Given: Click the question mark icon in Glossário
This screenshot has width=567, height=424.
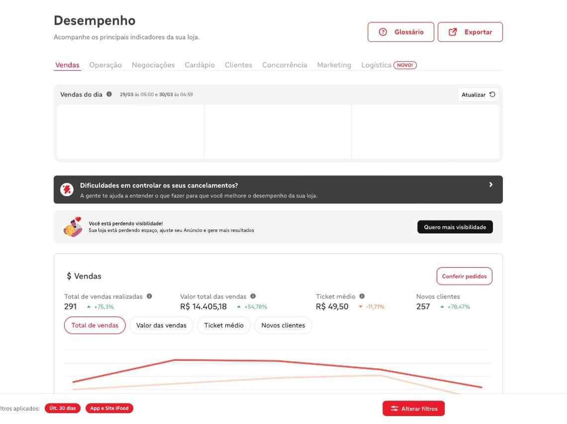Looking at the screenshot, I should click(383, 32).
